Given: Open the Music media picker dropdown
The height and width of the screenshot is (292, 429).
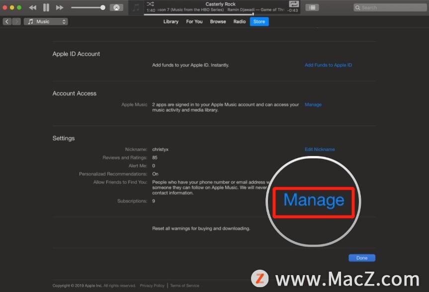Looking at the screenshot, I should [x=46, y=21].
